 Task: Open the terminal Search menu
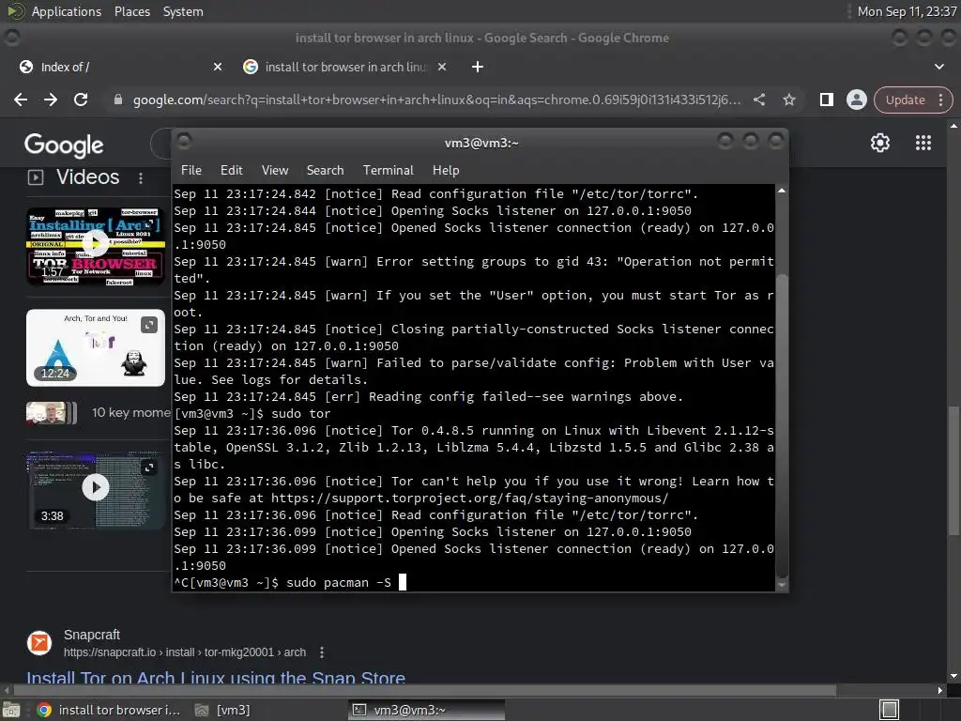325,171
